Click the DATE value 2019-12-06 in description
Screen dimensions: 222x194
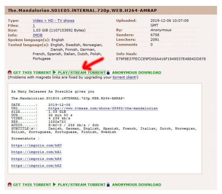[59, 105]
